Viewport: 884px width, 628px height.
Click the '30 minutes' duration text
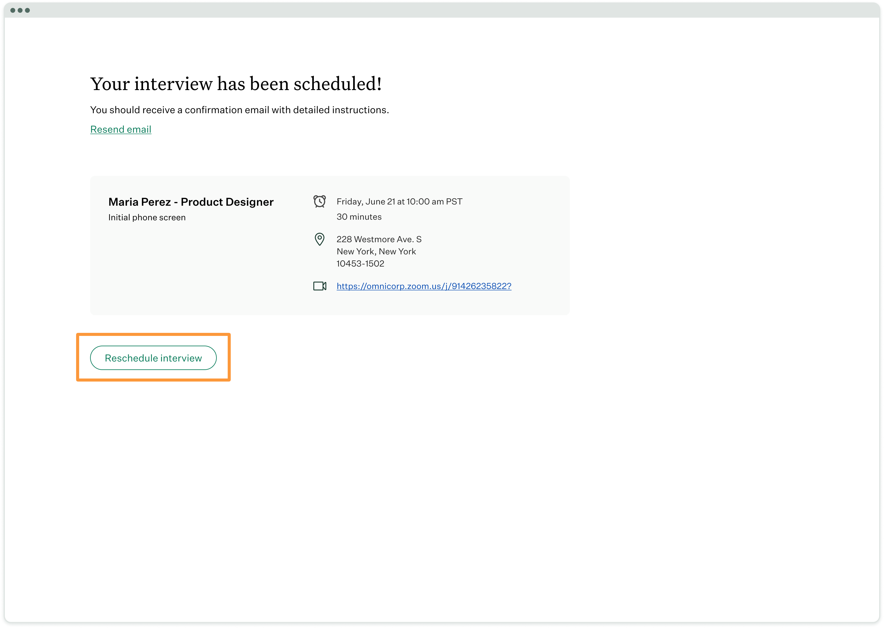(359, 217)
